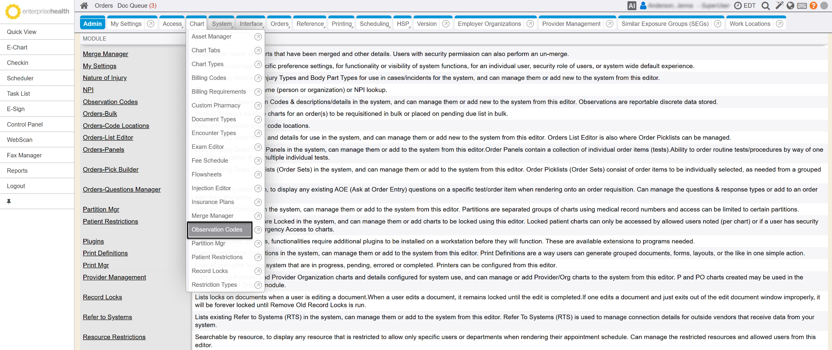Click the magic wand icon
The image size is (832, 350).
[x=779, y=6]
